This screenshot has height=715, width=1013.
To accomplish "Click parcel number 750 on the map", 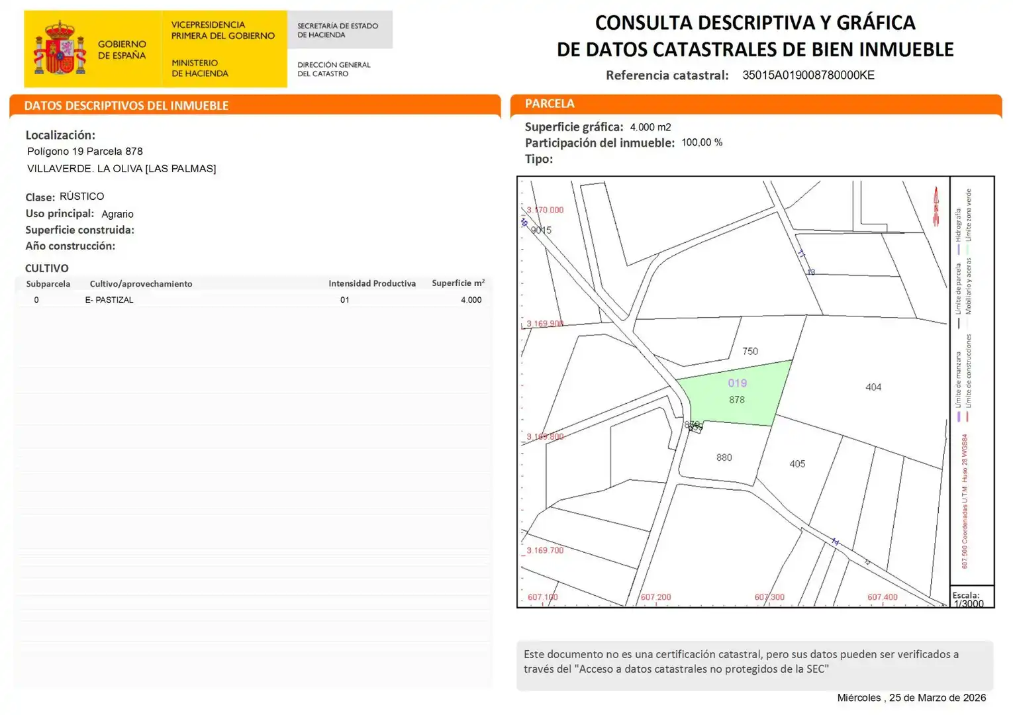I will coord(750,352).
